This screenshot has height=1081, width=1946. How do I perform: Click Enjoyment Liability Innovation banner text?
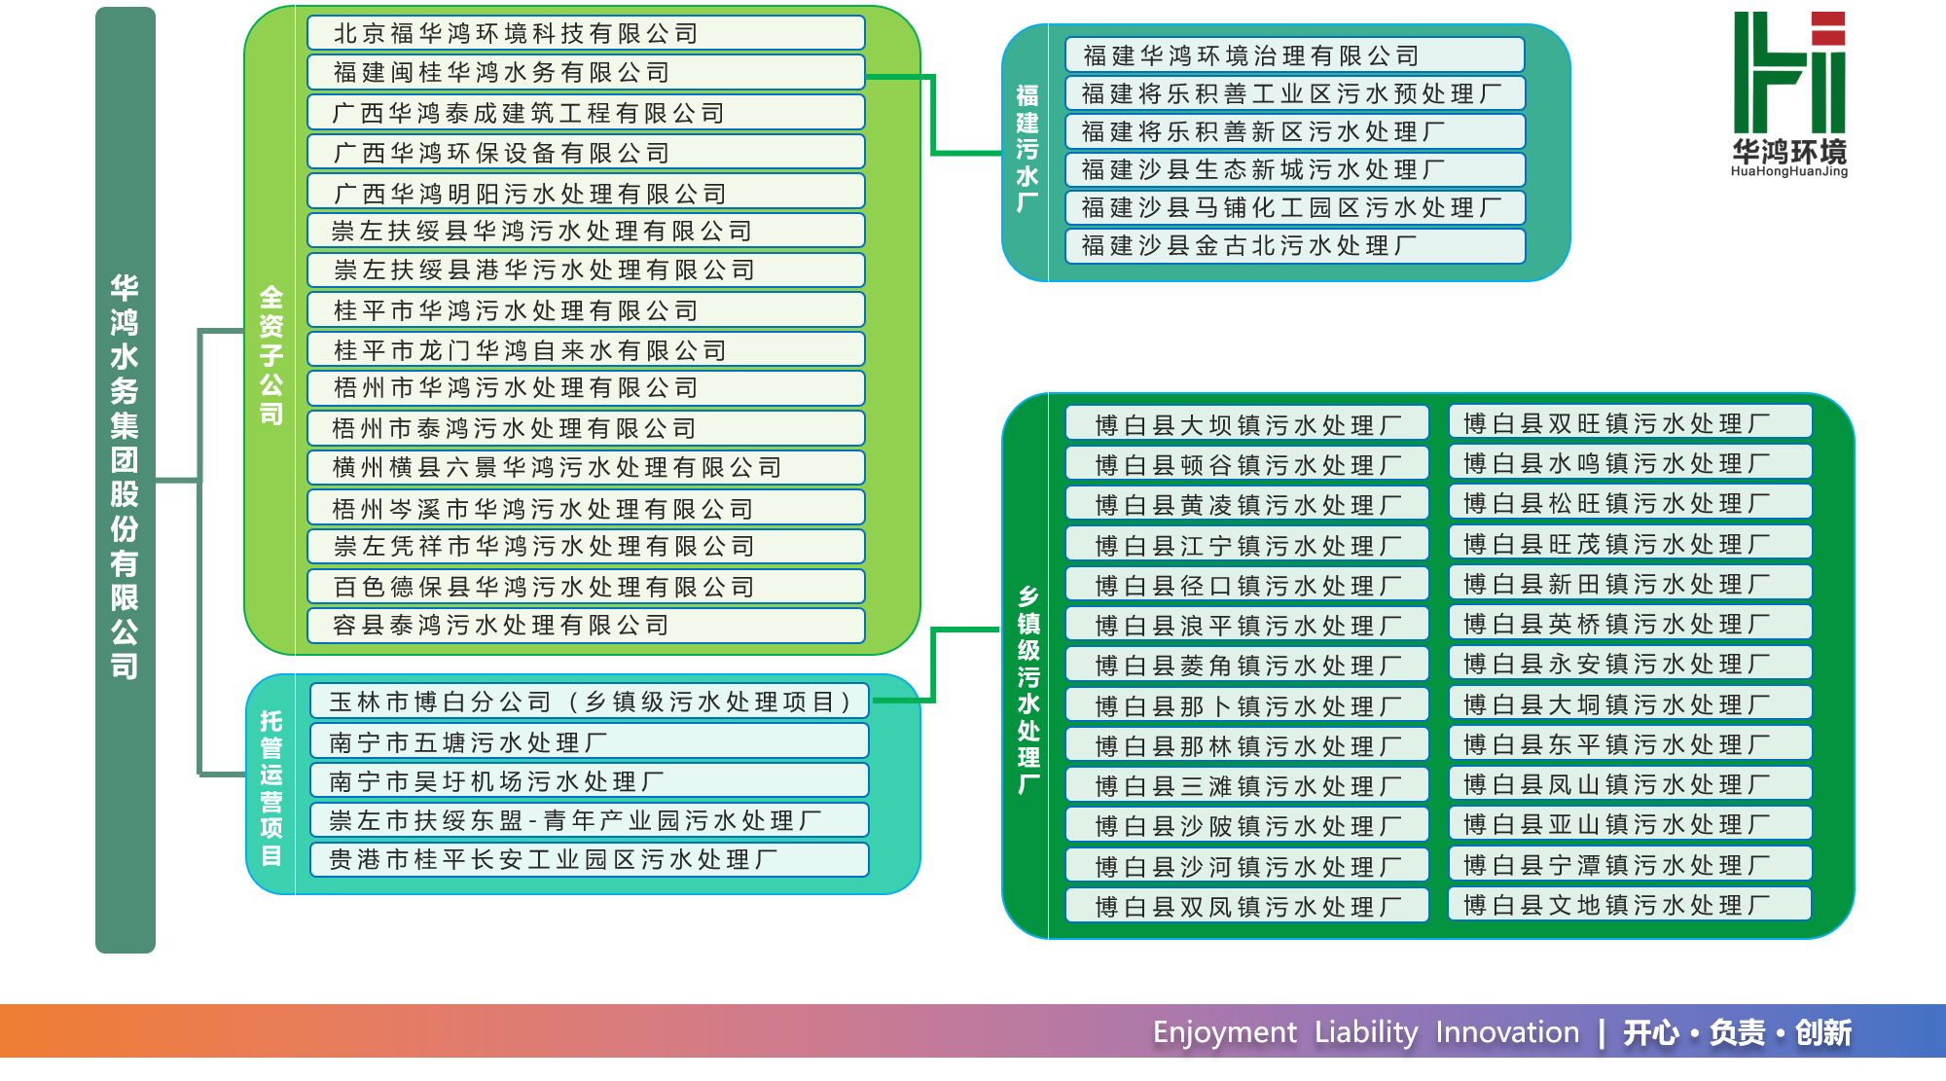click(x=1365, y=1032)
